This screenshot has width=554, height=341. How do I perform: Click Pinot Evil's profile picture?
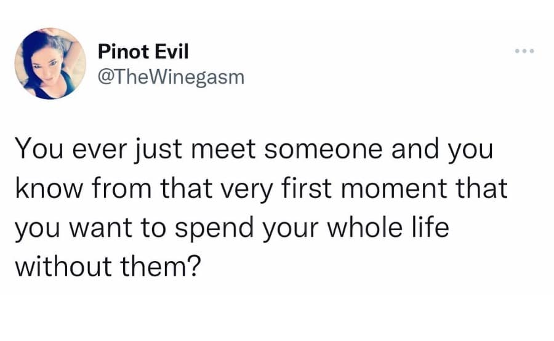point(50,63)
